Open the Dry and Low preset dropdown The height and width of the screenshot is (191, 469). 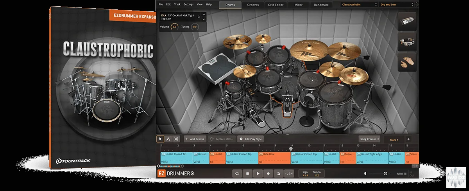397,5
